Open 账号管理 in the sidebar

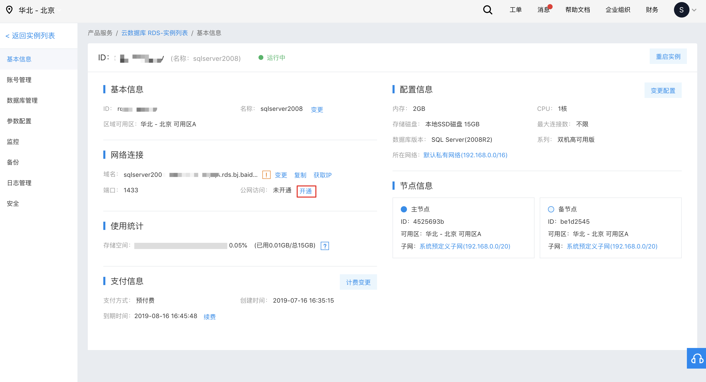(19, 80)
